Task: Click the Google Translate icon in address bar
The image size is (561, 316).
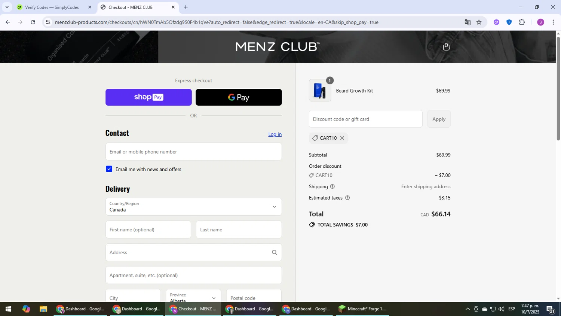Action: coord(467,22)
